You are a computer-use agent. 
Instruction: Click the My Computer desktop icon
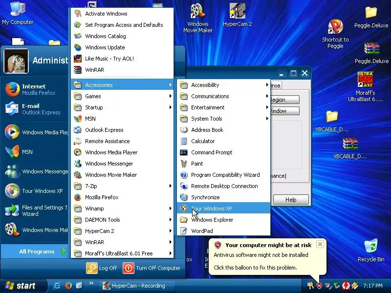pos(18,13)
